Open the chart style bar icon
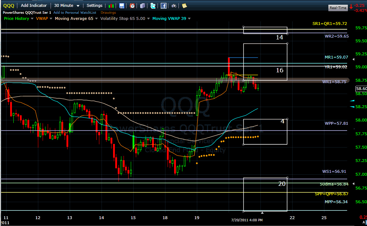Screen dimensions: 367x226 111,6
